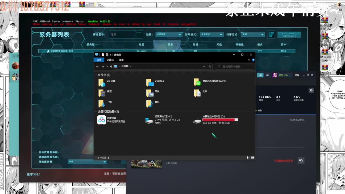Open the 计算机 ribbon tab
This screenshot has height=194, width=345.
[x=110, y=60]
